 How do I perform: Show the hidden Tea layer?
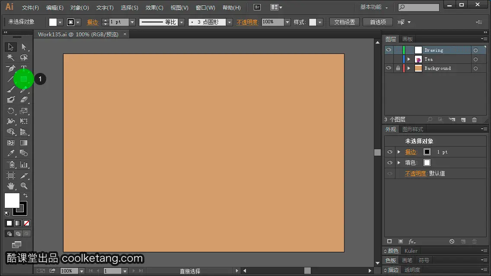[389, 59]
